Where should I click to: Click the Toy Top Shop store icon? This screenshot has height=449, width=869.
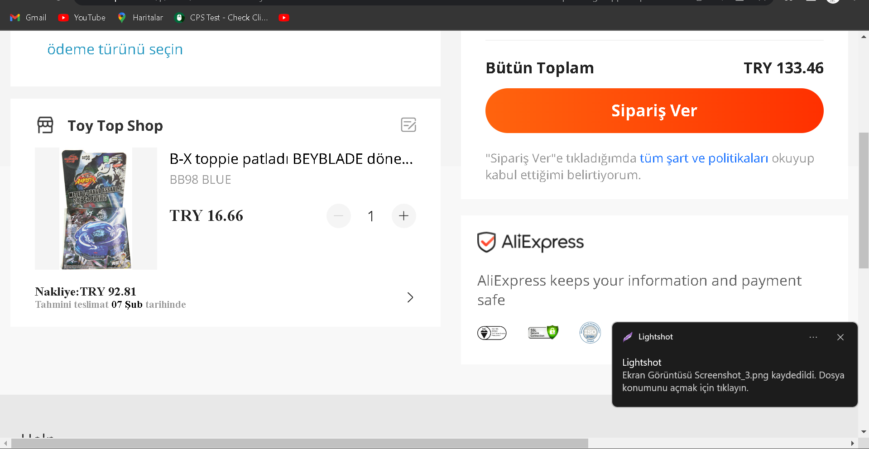point(45,125)
